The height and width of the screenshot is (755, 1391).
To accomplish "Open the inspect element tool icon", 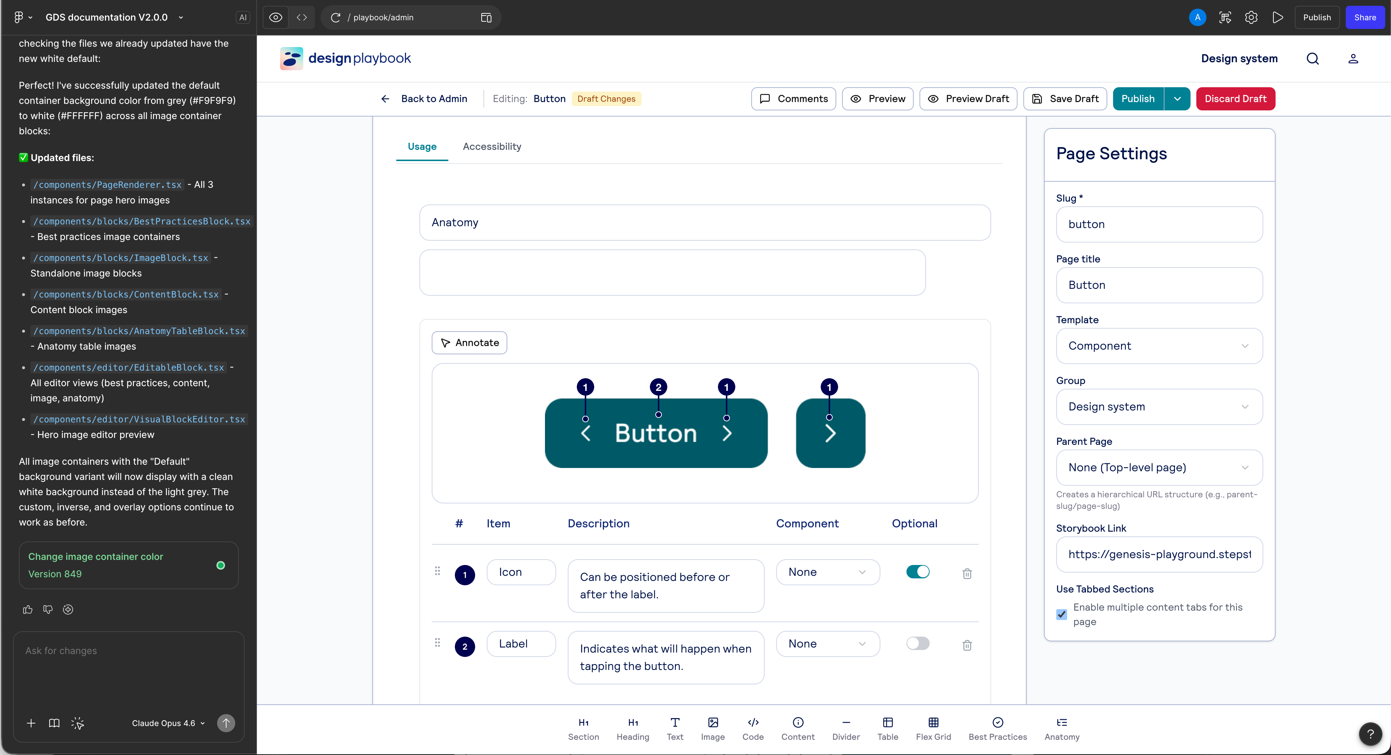I will (x=1225, y=17).
